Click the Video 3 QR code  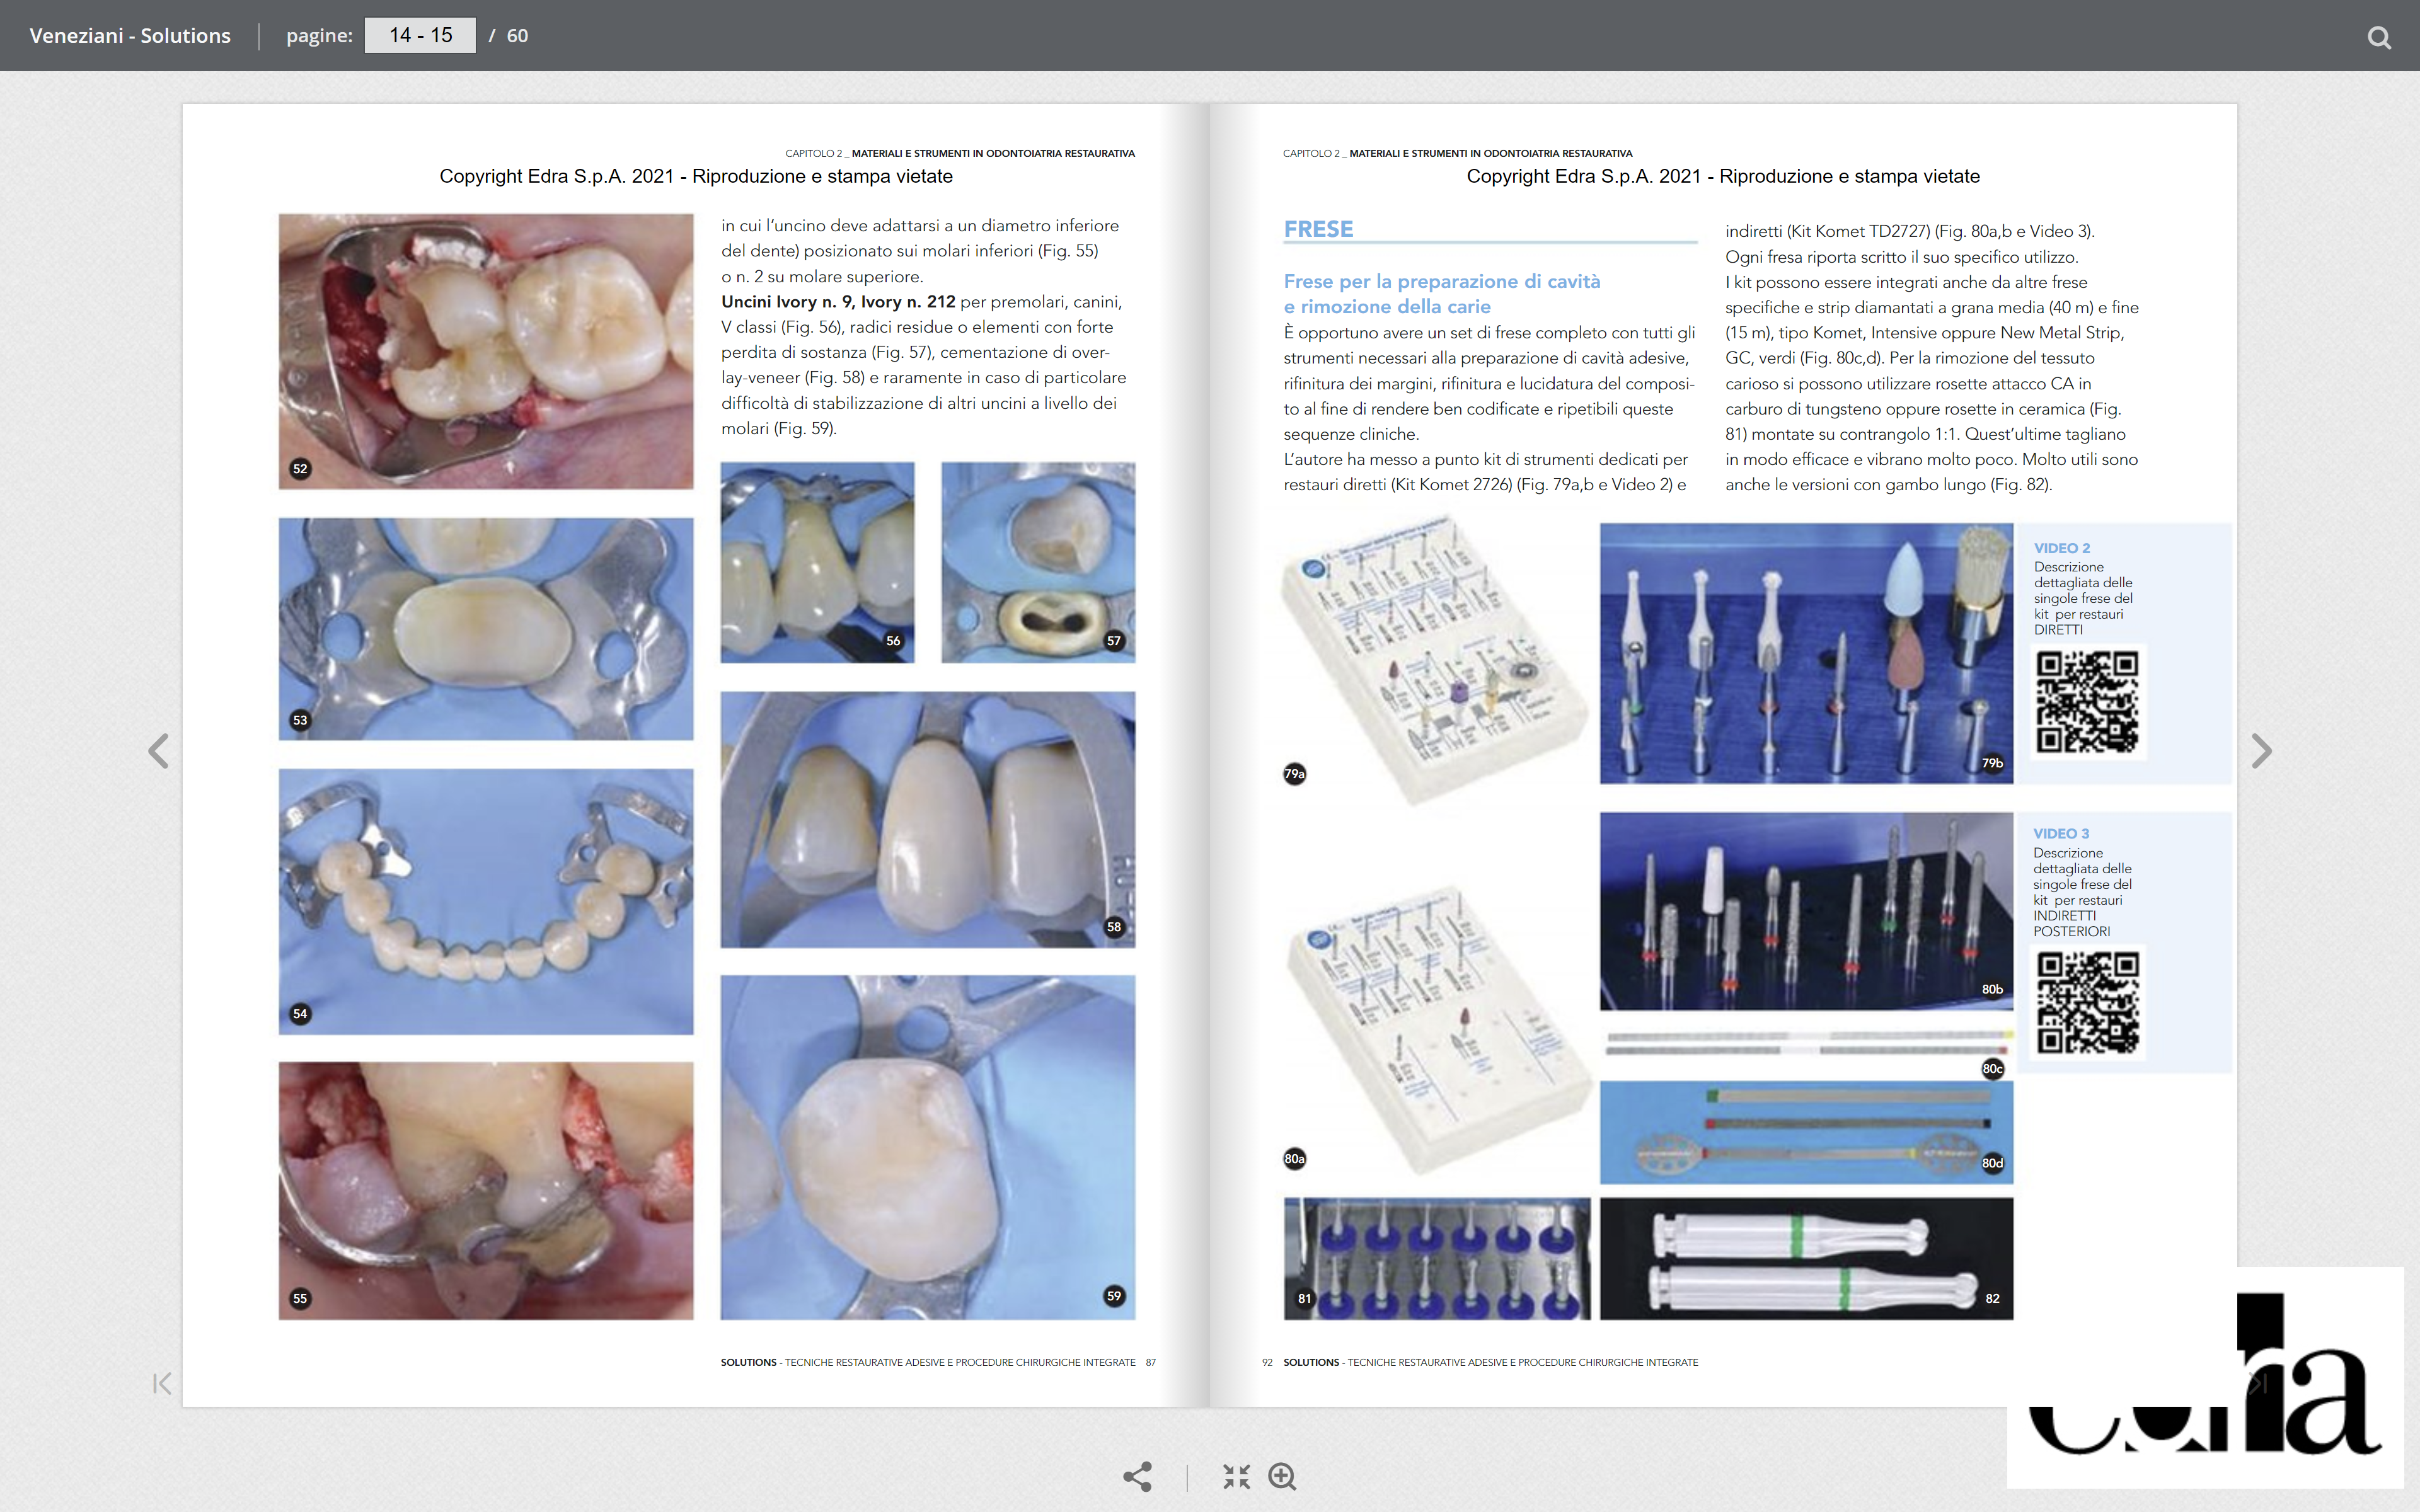[2087, 1002]
